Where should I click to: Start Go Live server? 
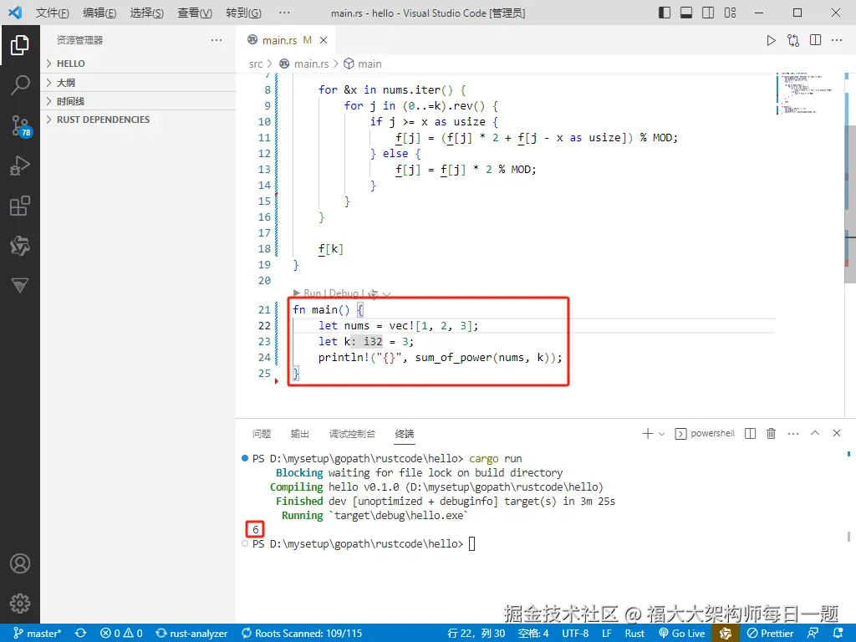(682, 634)
